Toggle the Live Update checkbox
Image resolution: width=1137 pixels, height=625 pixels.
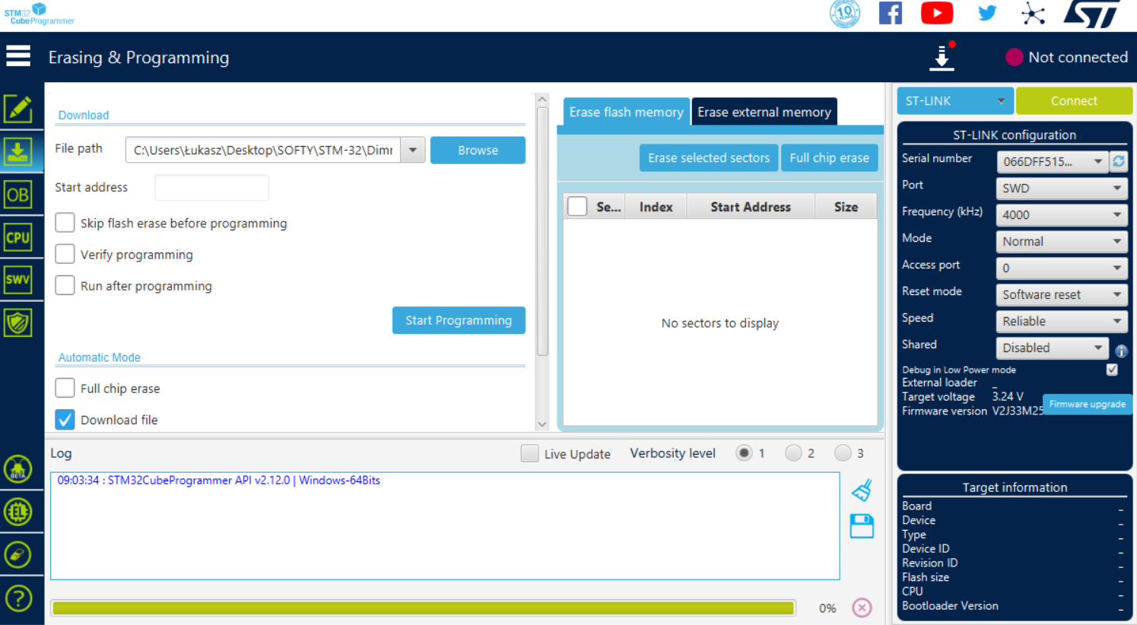coord(529,453)
